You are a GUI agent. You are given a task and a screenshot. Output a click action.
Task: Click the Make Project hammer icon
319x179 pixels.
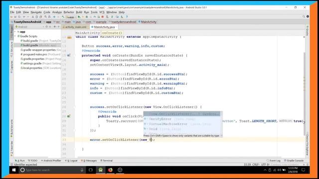coord(63,17)
